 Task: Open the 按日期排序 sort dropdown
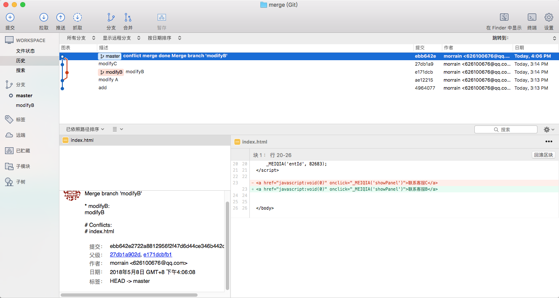[x=164, y=38]
